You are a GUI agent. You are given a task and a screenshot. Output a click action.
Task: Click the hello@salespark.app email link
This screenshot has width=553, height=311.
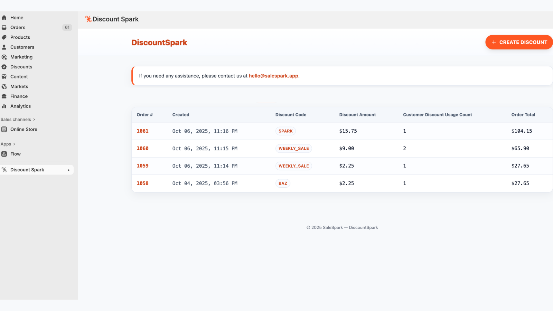(273, 76)
